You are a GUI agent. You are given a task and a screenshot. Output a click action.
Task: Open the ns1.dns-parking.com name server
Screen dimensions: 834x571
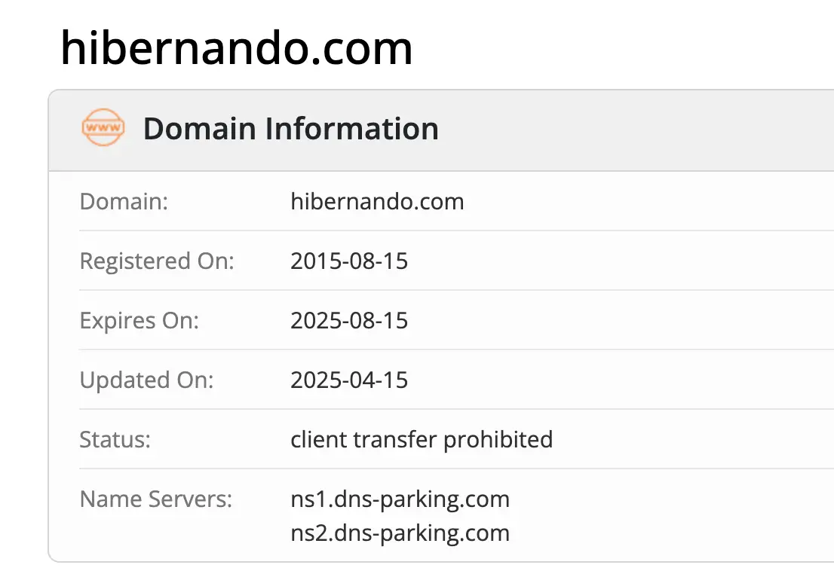pyautogui.click(x=400, y=499)
